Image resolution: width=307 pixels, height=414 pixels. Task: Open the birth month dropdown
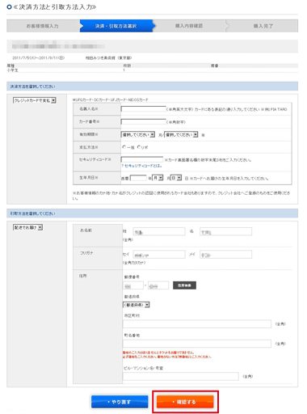pos(158,178)
